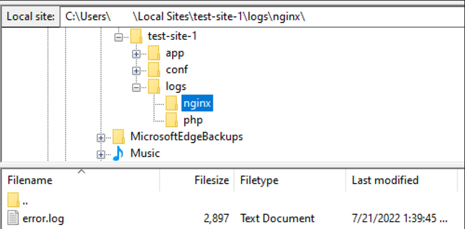Click the Local site path input field
Viewport: 465px width, 229px height.
pos(262,17)
